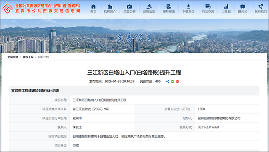The image size is (269, 152).
Task: Select 大数据 menu label
Action: coord(226,11)
